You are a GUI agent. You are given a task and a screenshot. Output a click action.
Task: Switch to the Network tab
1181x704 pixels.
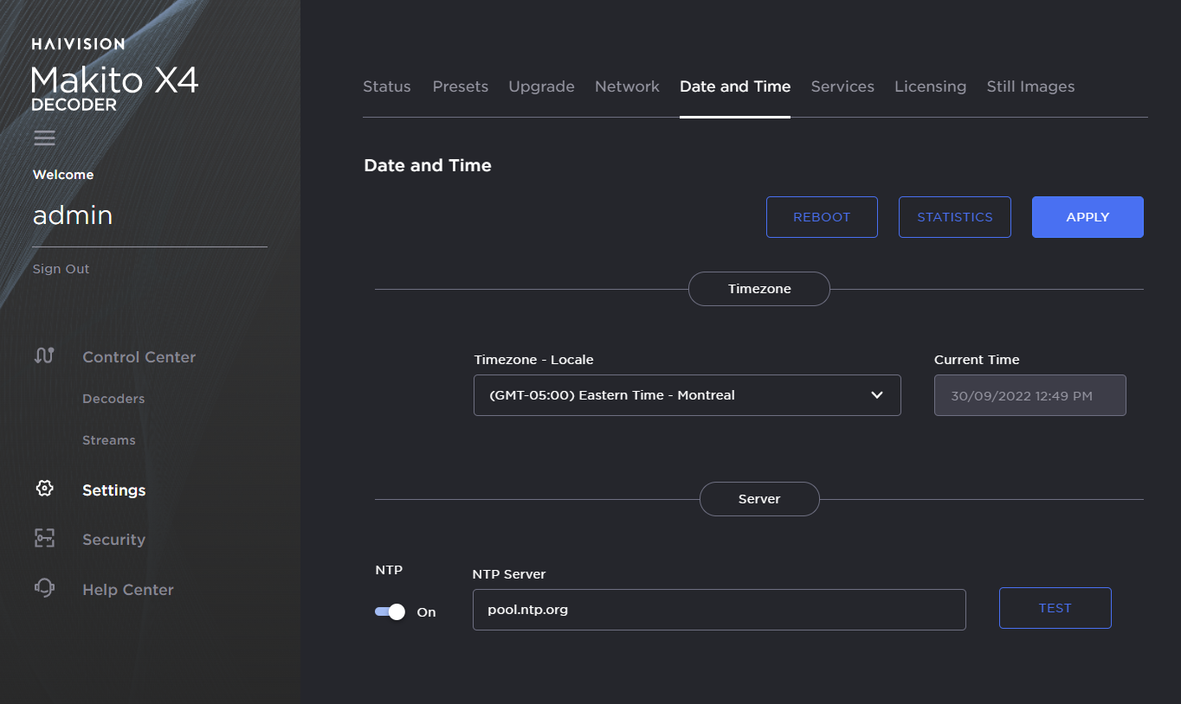coord(627,86)
